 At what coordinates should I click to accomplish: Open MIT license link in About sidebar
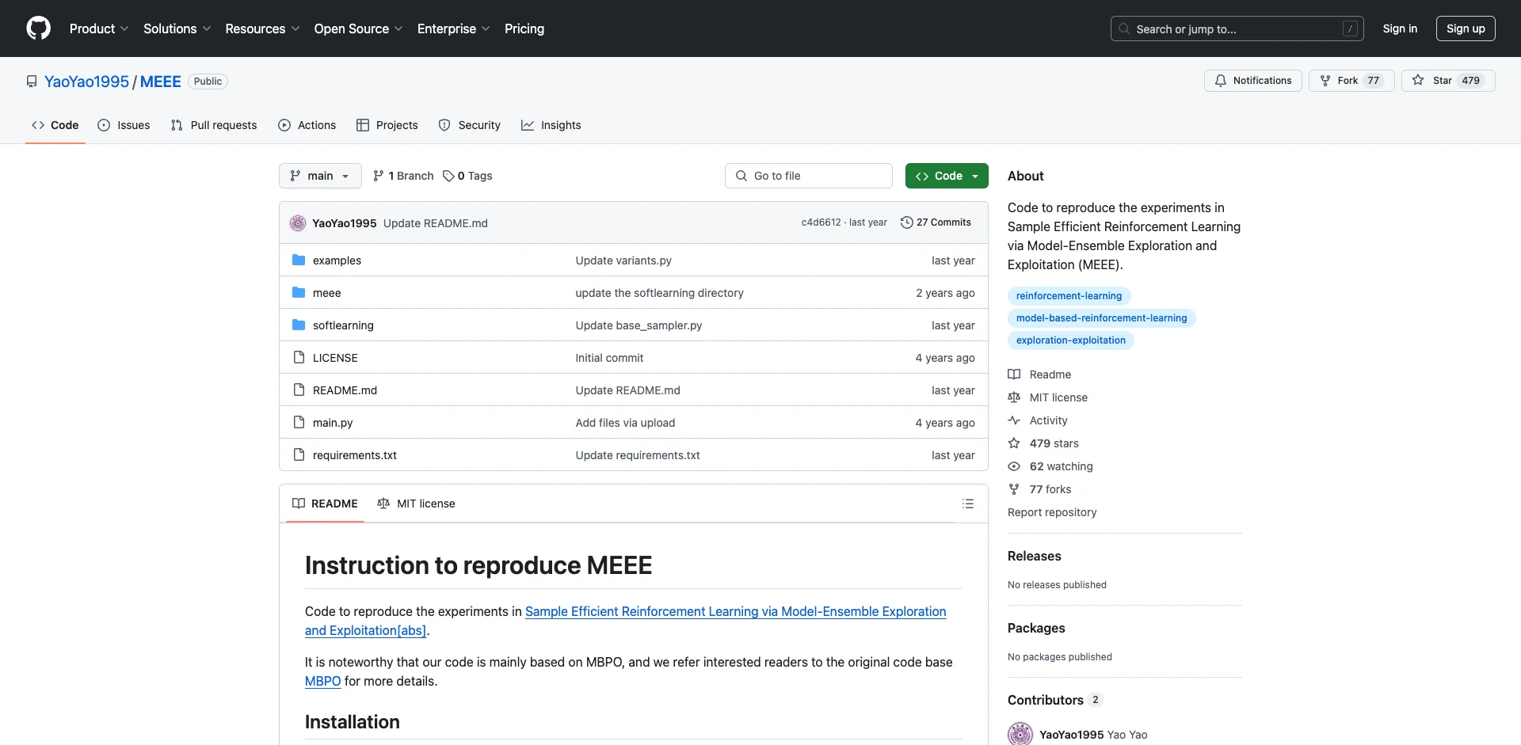pos(1048,397)
